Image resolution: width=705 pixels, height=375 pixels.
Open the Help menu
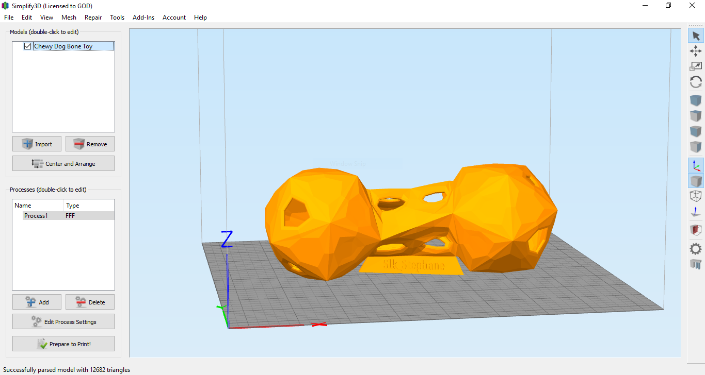(x=200, y=18)
